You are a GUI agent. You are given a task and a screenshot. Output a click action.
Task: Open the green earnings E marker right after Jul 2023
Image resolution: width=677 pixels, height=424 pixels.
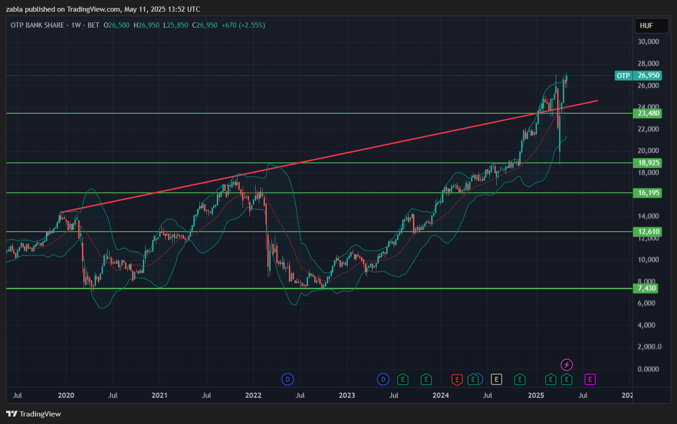click(403, 380)
